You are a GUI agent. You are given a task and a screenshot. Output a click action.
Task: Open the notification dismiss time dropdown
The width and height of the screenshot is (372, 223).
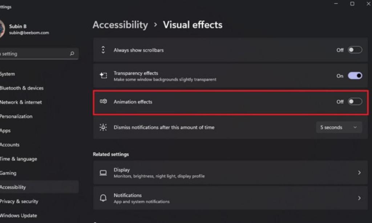click(339, 127)
